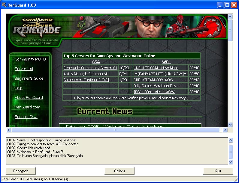The image size is (239, 183).
Task: Click the 'DRE4MTEAM.COM AOW' server entry
Action: pos(153,80)
